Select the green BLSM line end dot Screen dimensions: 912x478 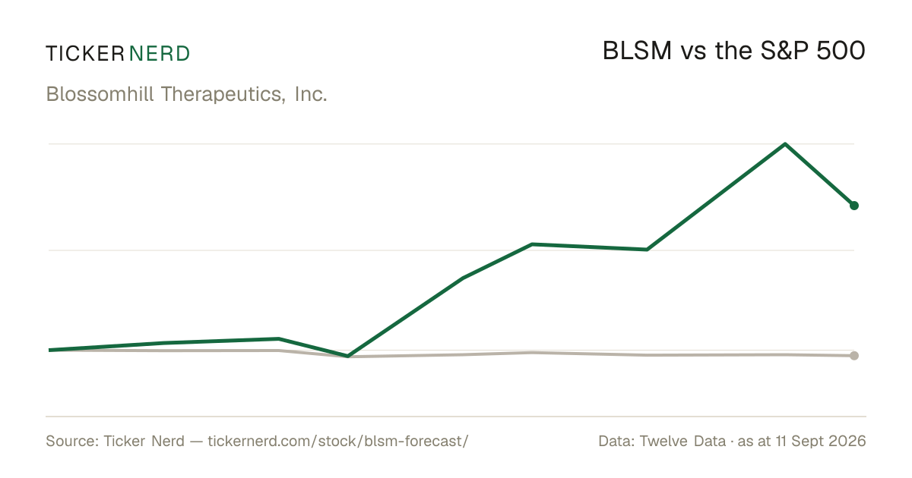854,206
